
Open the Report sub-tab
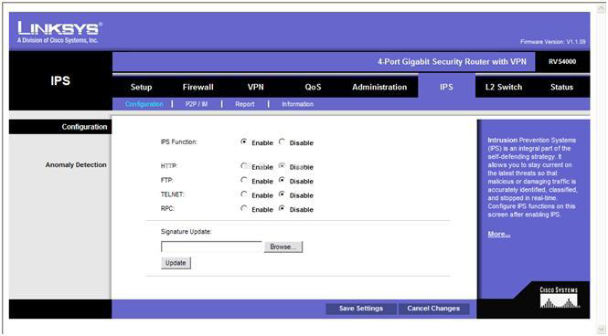pyautogui.click(x=245, y=104)
